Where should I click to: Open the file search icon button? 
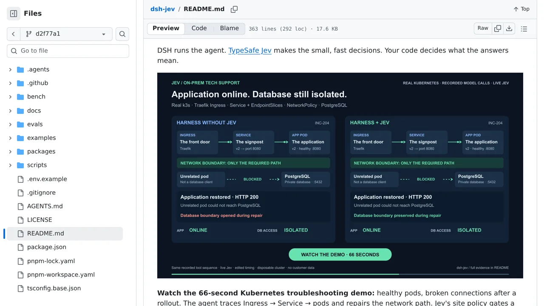[122, 34]
